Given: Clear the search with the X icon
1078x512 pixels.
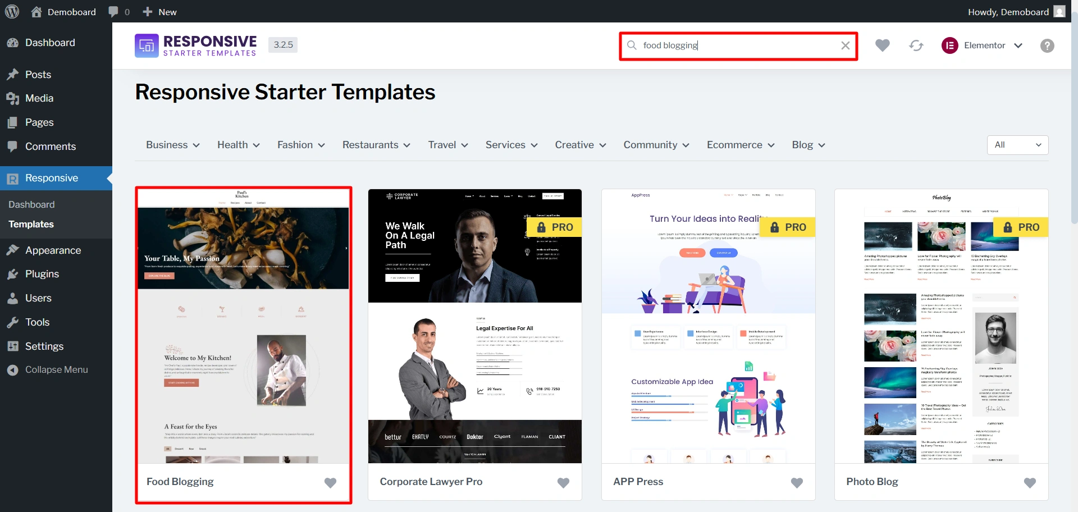Looking at the screenshot, I should point(846,45).
